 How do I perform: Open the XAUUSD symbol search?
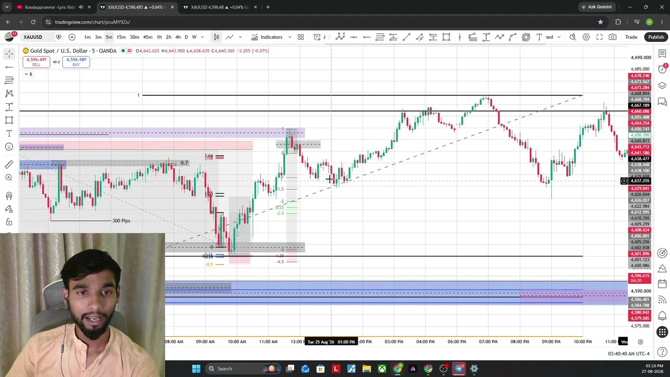pos(32,37)
